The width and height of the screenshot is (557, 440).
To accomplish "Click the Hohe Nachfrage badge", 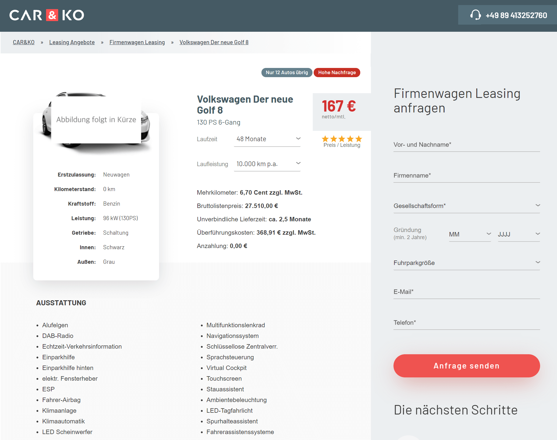I will [337, 72].
